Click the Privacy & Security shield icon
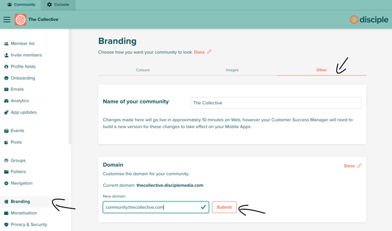This screenshot has width=392, height=231. [6, 225]
